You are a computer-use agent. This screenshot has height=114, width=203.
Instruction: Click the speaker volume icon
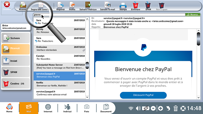[138, 108]
